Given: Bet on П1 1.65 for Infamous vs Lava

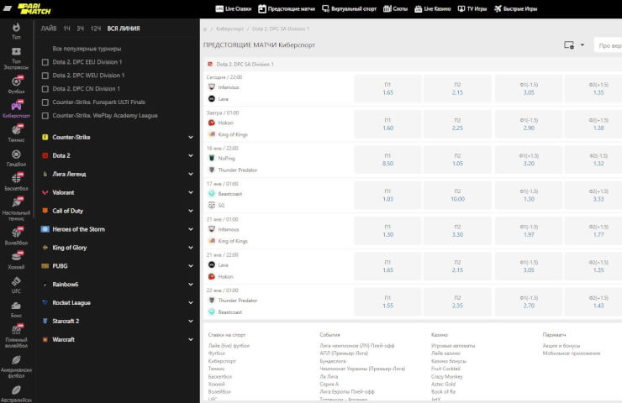Looking at the screenshot, I should [x=387, y=88].
